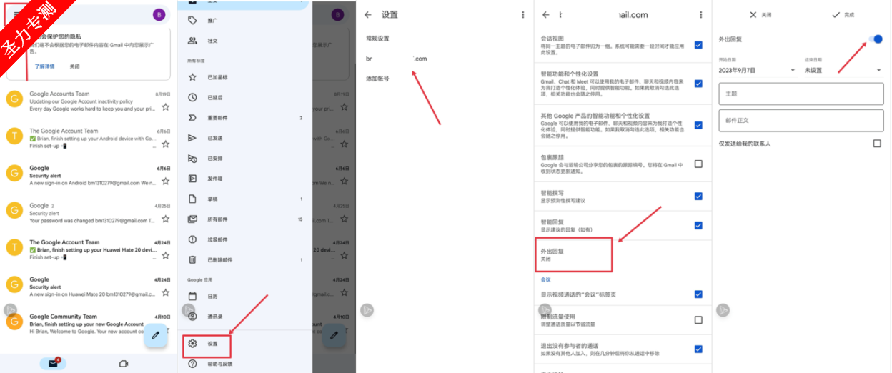This screenshot has height=373, width=892.
Task: Toggle the 智能撰写 checkbox
Action: (698, 196)
